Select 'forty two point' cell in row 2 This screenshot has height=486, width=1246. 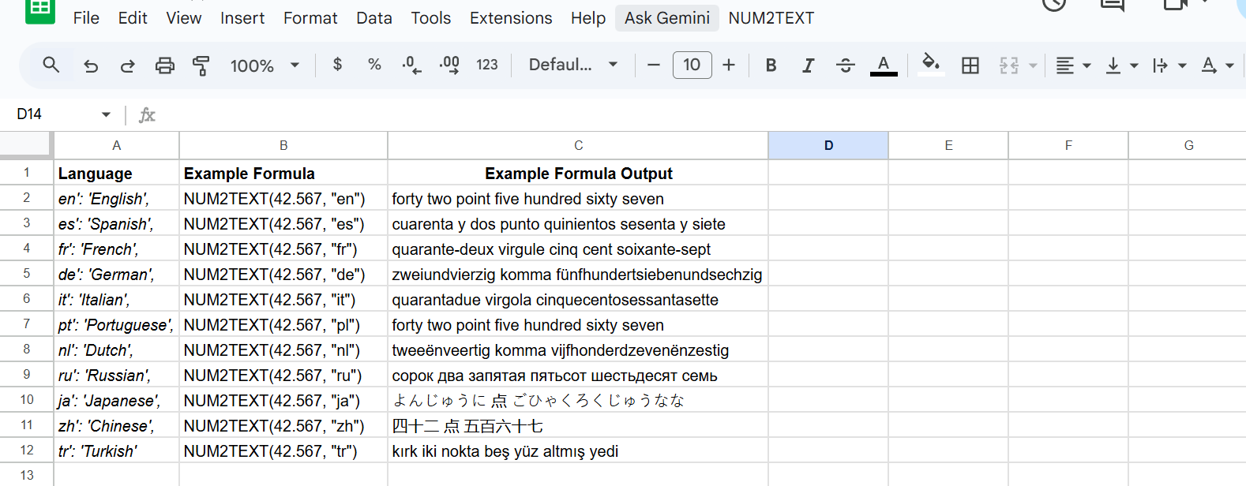578,198
